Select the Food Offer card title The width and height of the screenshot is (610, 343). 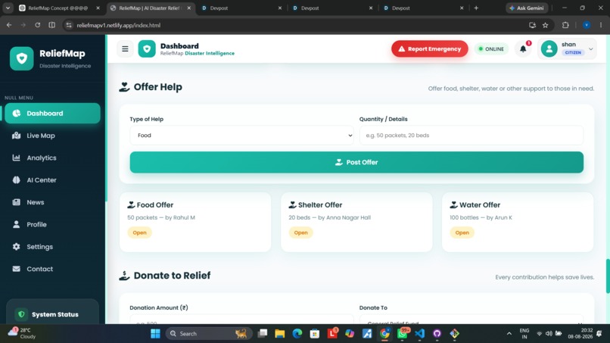(155, 204)
